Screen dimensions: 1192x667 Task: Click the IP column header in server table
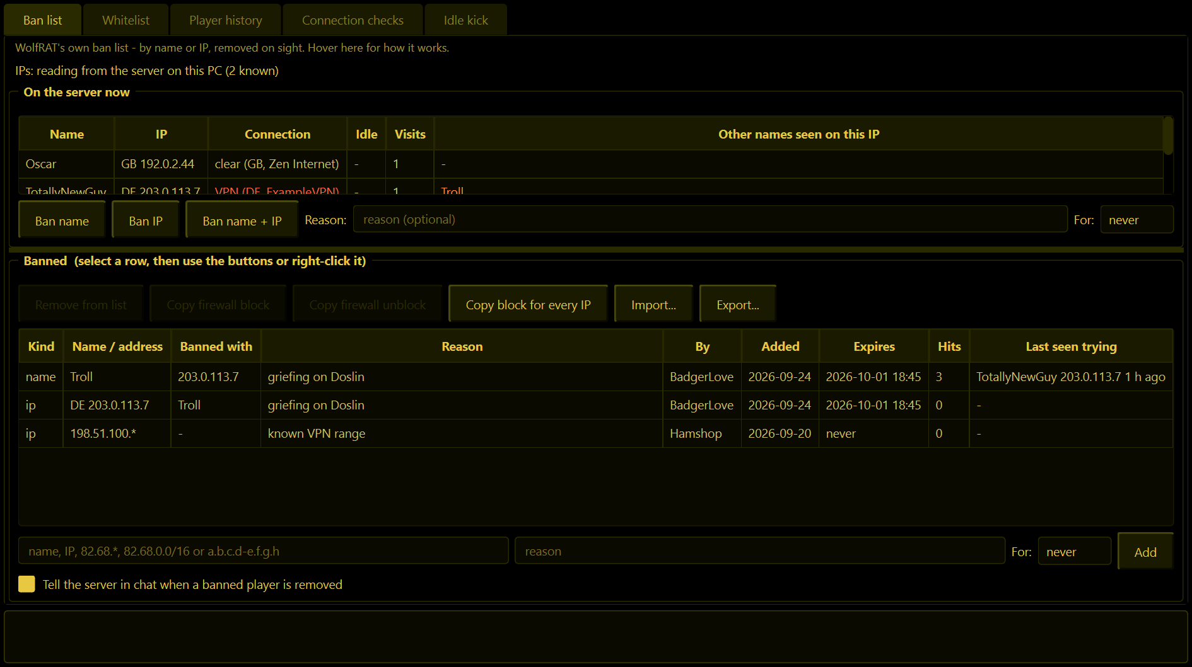[161, 134]
